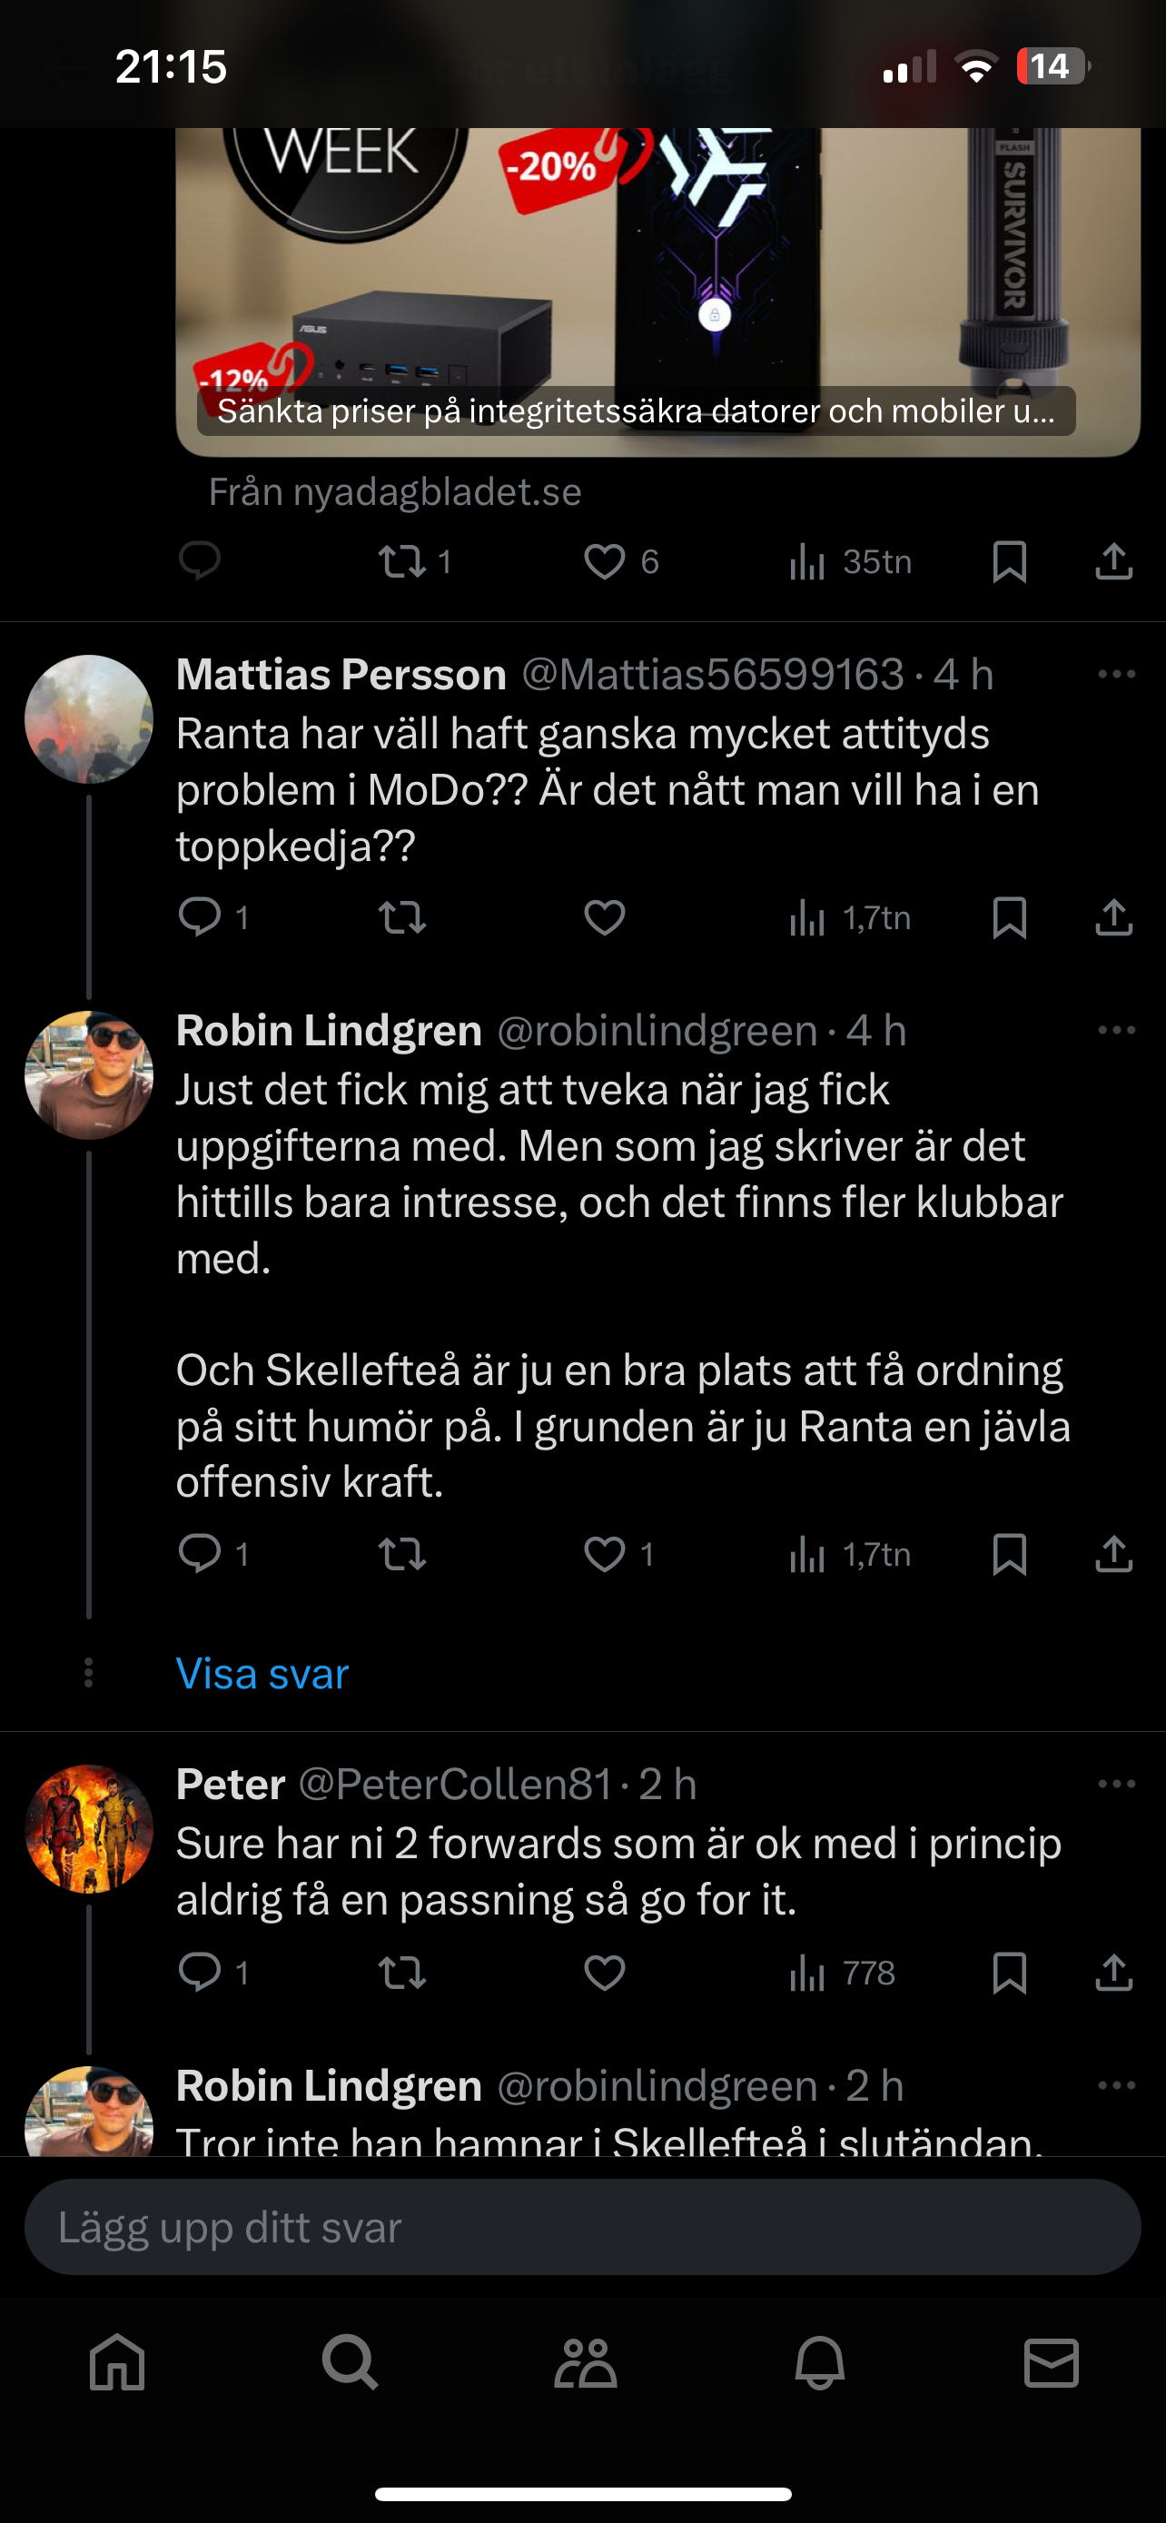Share Peter's tweet about forwards
Screen dimensions: 1166x2523
1113,1973
